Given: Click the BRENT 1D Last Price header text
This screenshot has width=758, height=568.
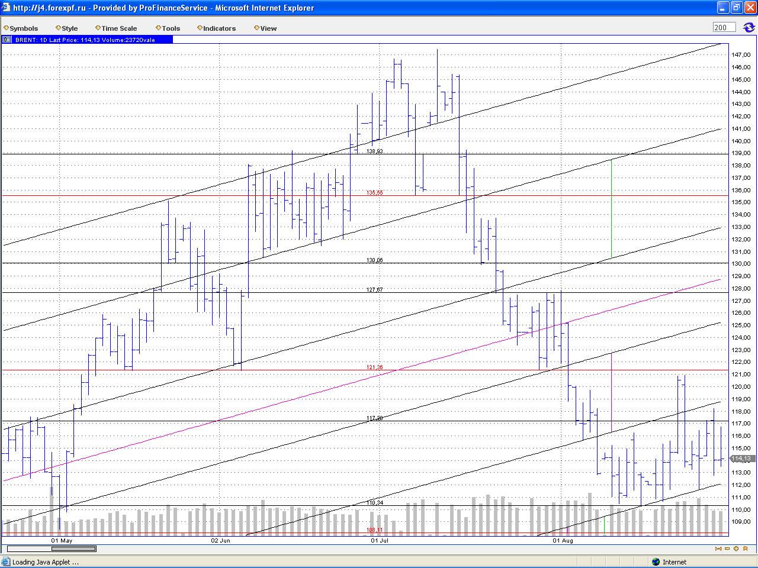Looking at the screenshot, I should 85,40.
